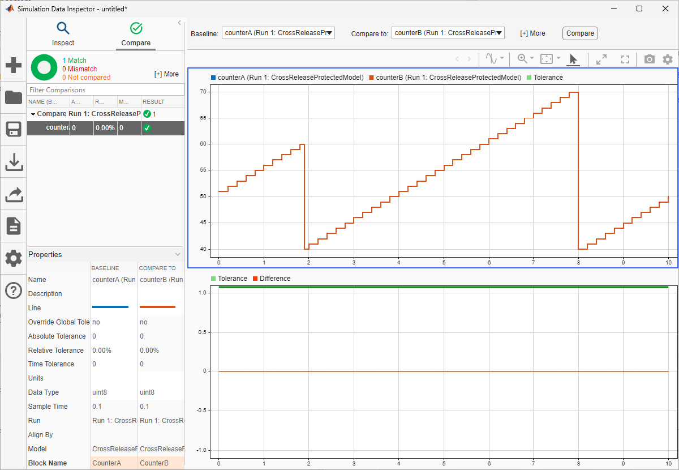Click the Save disk icon
Screen dimensions: 679x470
pyautogui.click(x=14, y=130)
